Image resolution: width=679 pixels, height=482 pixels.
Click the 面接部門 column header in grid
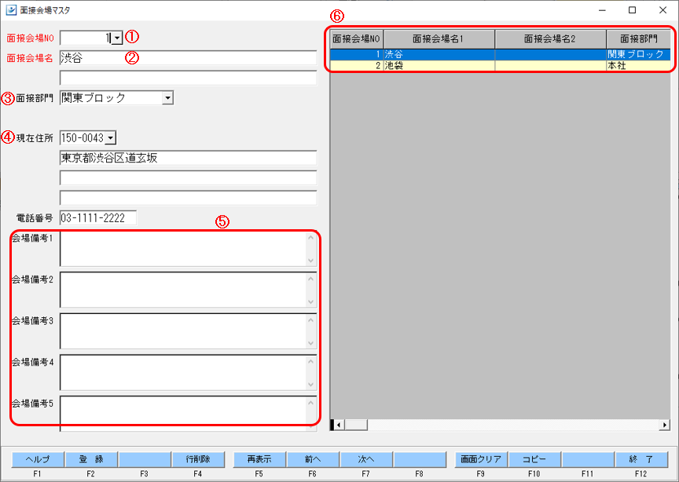[638, 39]
